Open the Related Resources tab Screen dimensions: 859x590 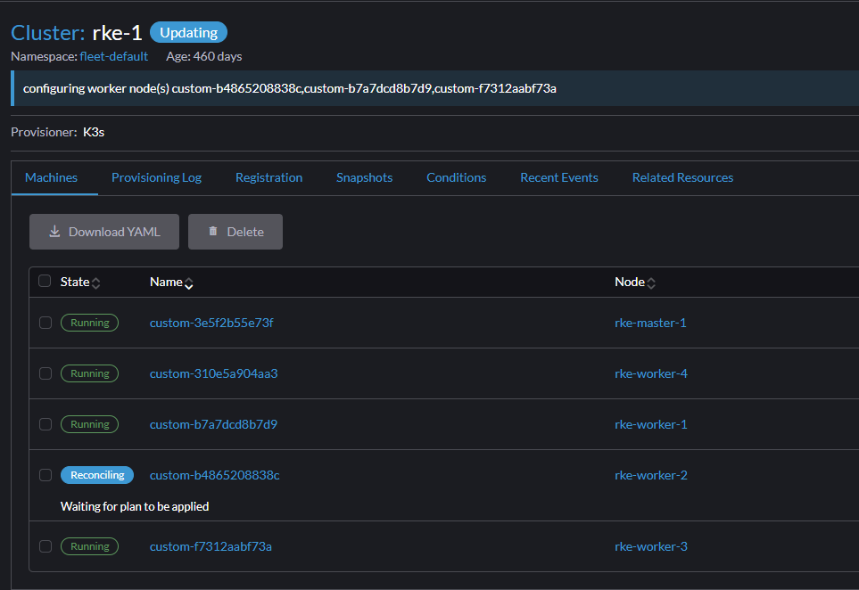click(682, 177)
